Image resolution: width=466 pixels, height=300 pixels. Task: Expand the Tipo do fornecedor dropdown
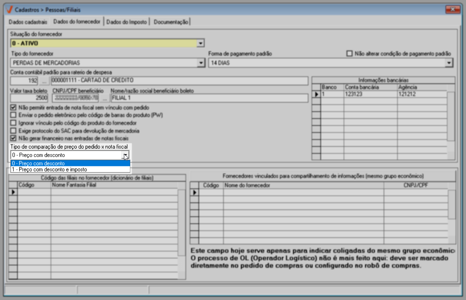[x=201, y=63]
